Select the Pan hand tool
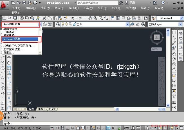Image resolution: width=184 pixels, height=130 pixels. click(90, 18)
